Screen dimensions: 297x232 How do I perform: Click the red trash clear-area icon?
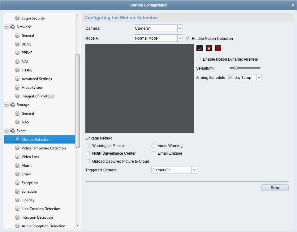(x=209, y=48)
